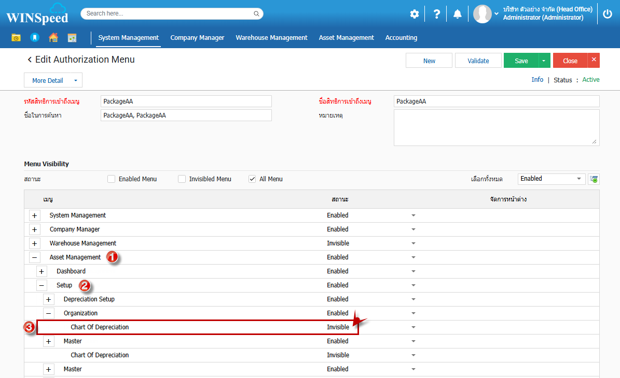Click into the หมายเหตุ remarks text area

[496, 127]
